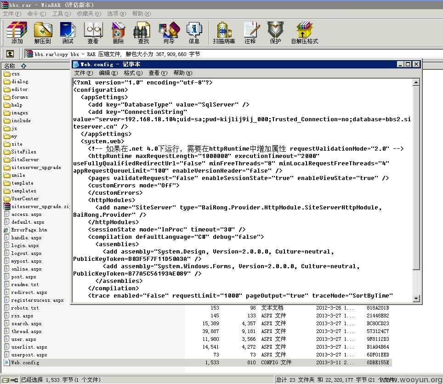Click the 保护 (Protect) toolbar icon

pyautogui.click(x=275, y=33)
